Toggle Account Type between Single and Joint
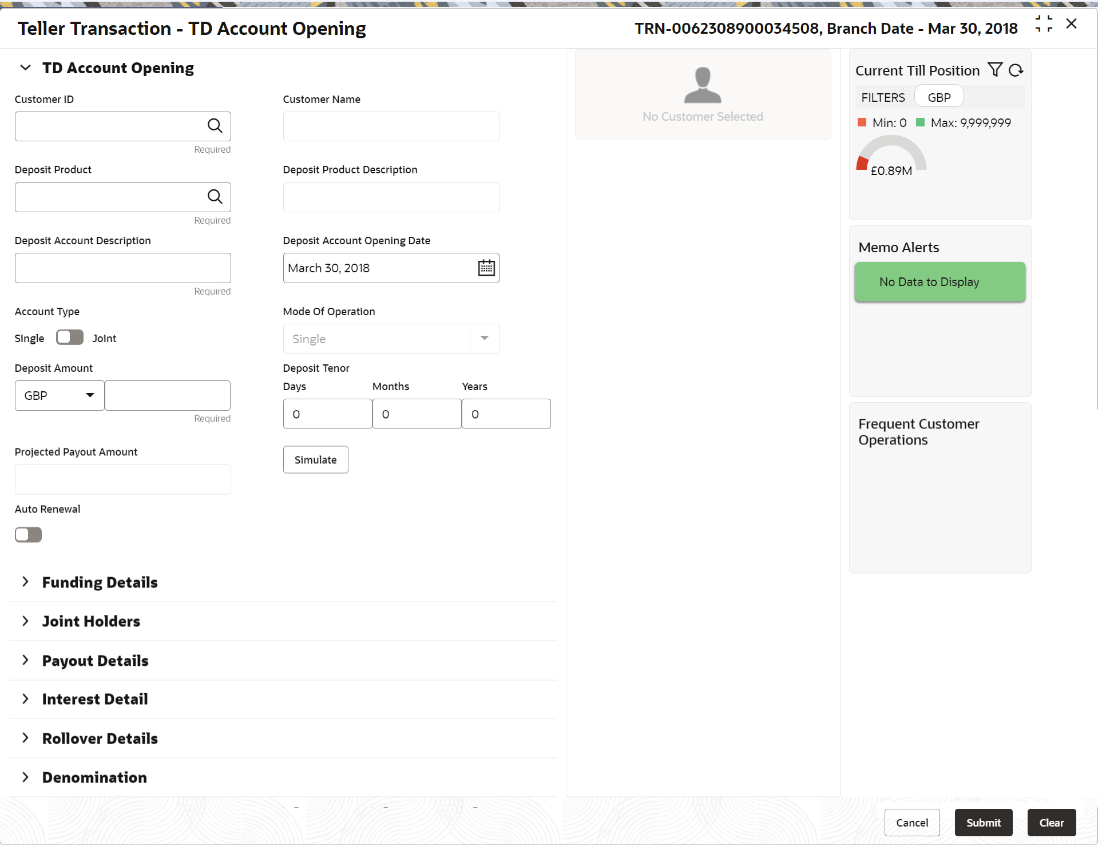This screenshot has height=846, width=1098. [69, 337]
